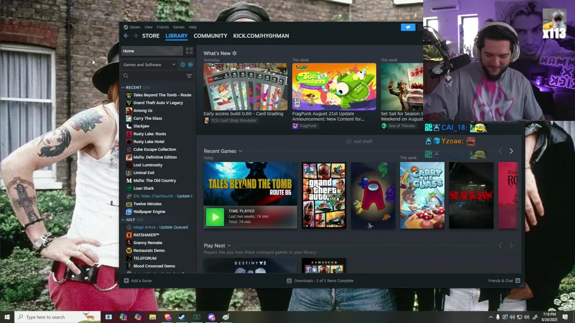Screen dimensions: 575x323
Task: Select Mafia: The Old Country
Action: [155, 180]
